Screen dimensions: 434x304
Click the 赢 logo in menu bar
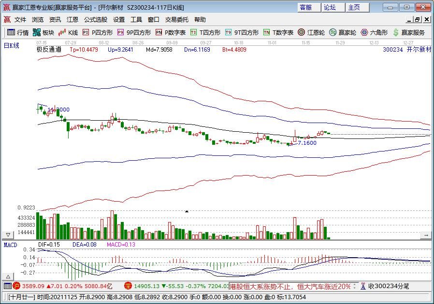tap(7, 20)
